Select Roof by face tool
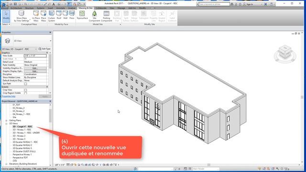 [59, 15]
